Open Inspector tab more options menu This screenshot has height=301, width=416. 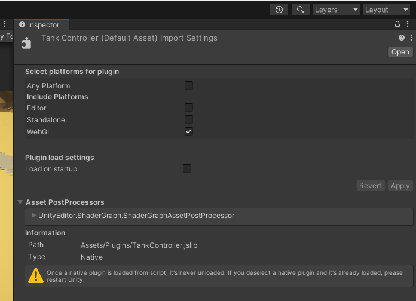point(408,24)
